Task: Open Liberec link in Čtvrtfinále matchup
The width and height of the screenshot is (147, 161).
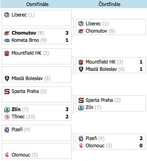Action: pyautogui.click(x=93, y=24)
